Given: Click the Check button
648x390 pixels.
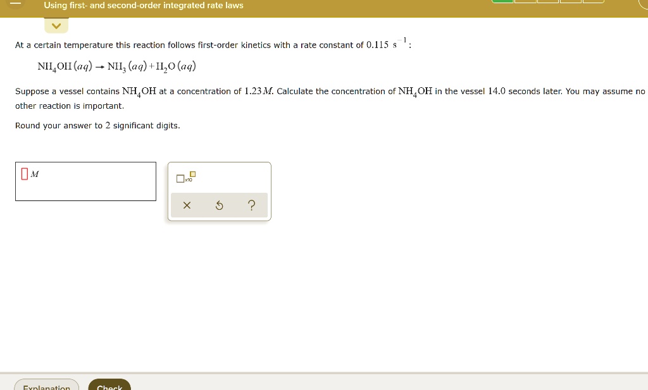Looking at the screenshot, I should tap(109, 387).
